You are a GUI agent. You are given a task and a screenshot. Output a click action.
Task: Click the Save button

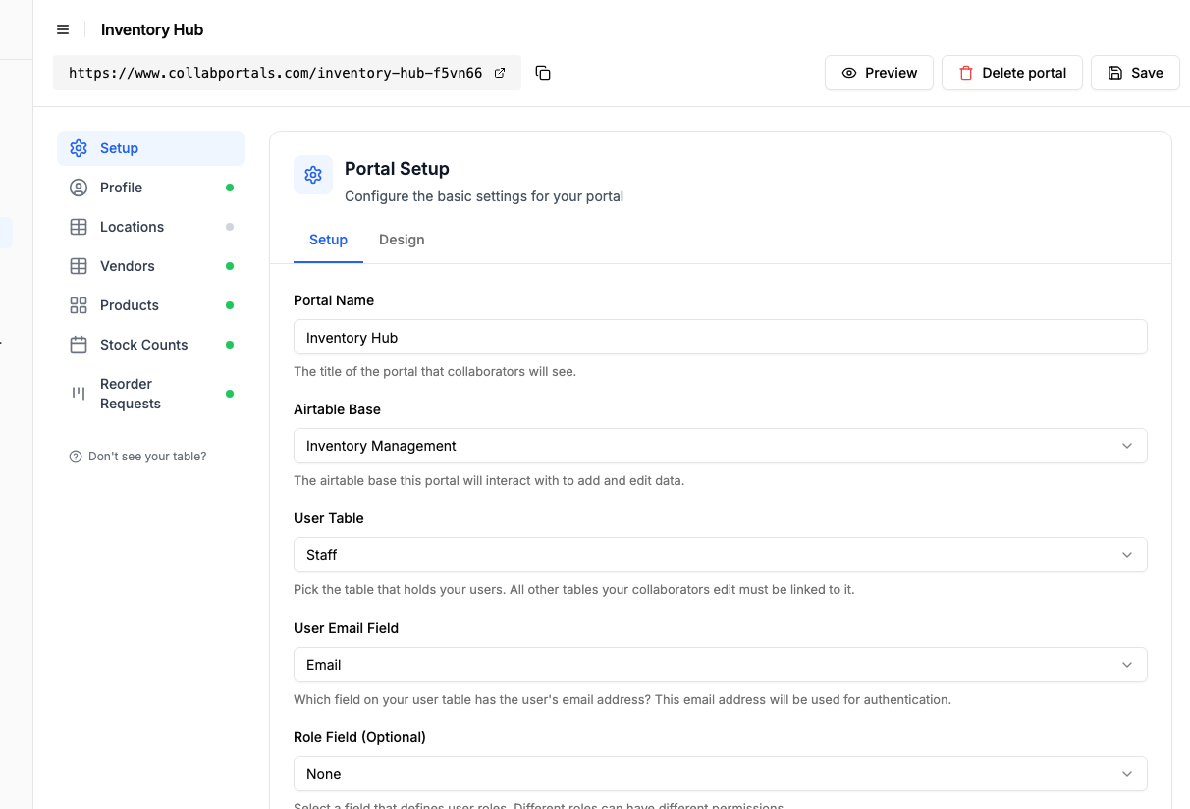1135,73
